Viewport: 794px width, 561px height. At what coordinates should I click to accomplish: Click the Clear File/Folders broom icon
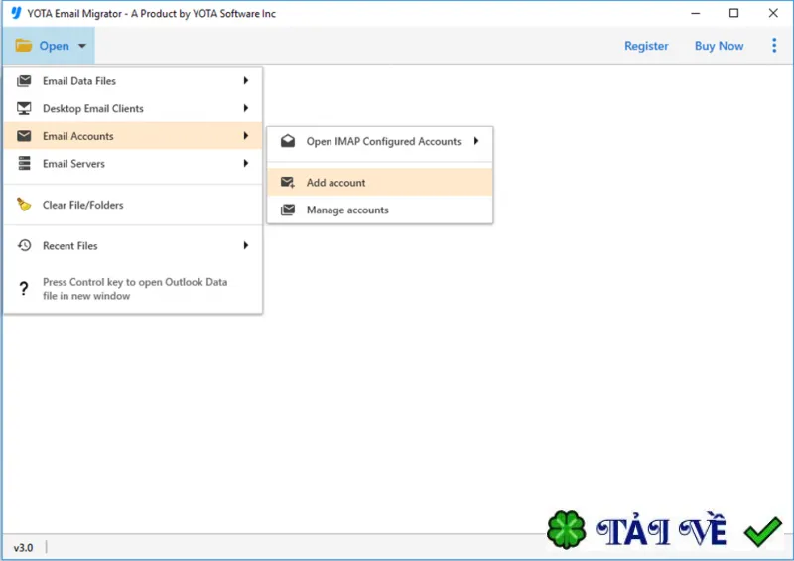coord(24,205)
